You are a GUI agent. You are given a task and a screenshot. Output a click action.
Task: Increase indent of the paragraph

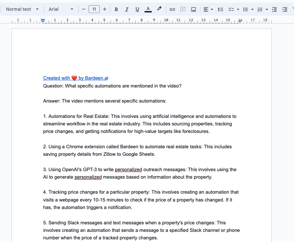[285, 9]
